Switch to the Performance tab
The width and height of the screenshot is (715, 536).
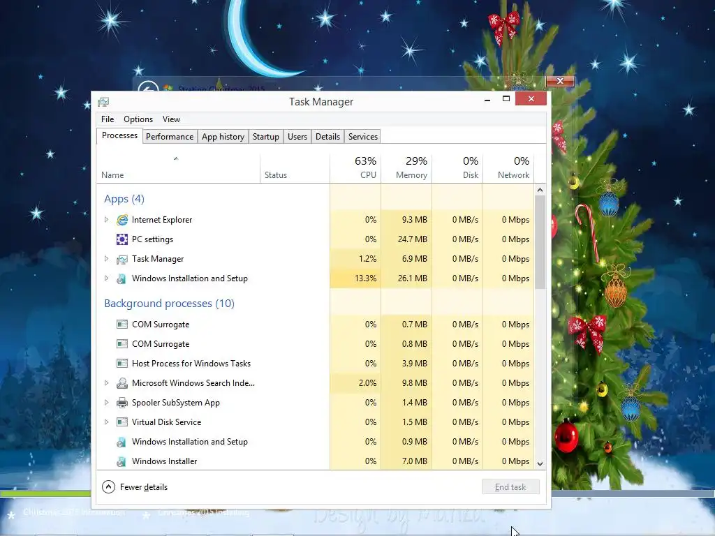170,137
